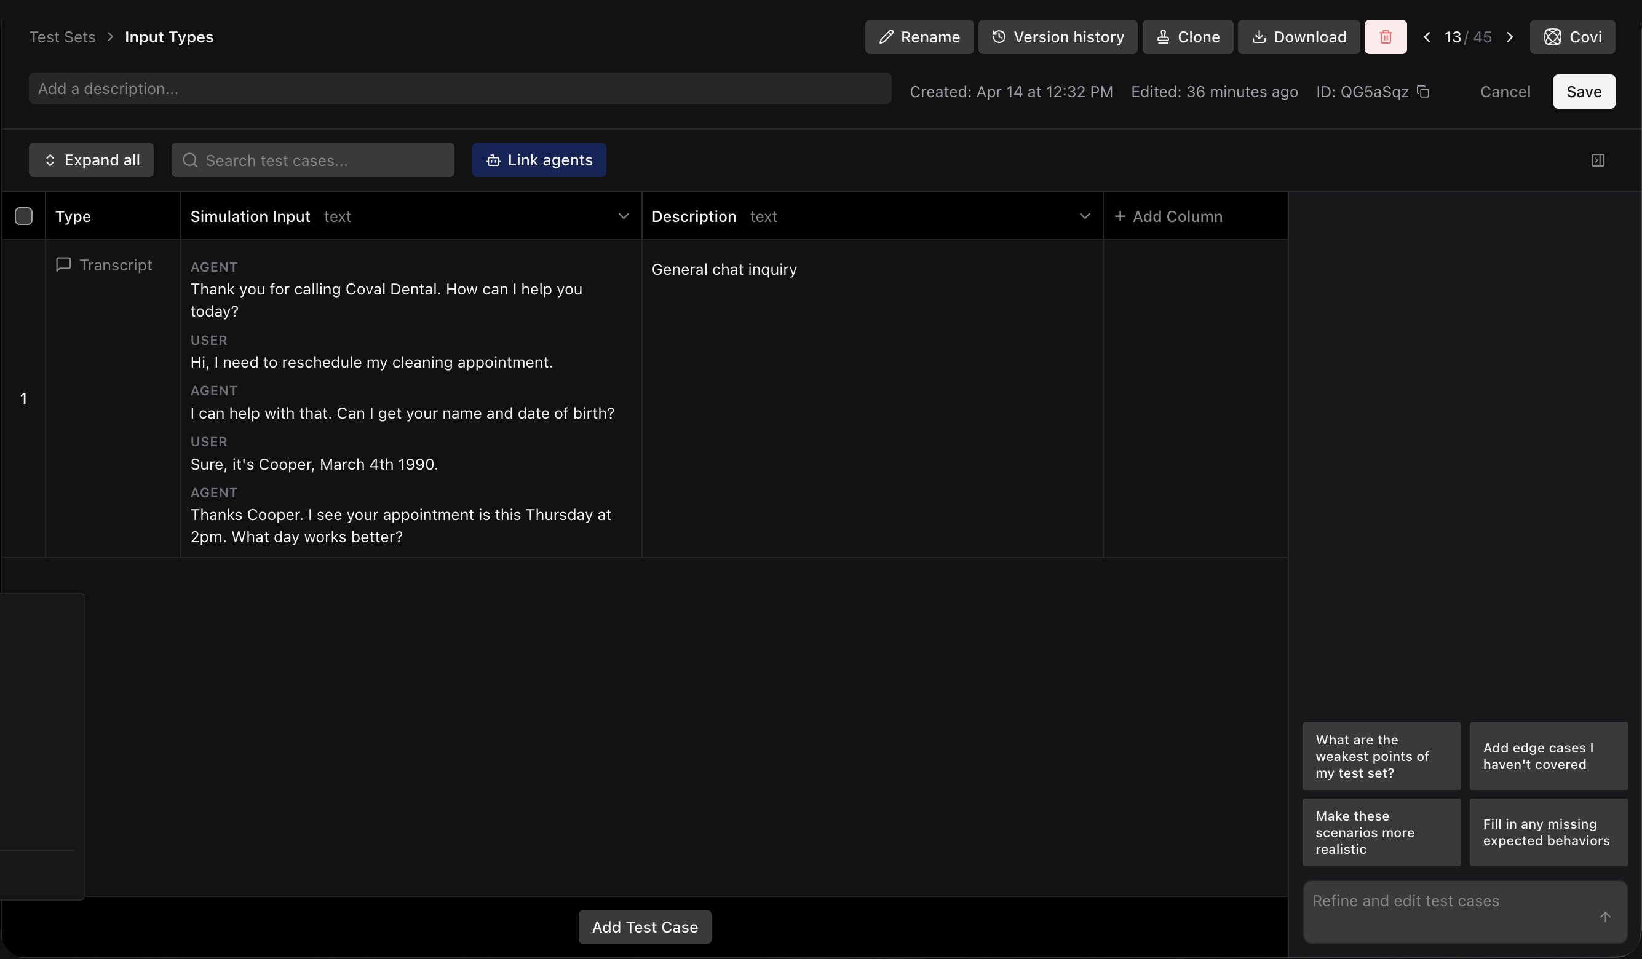Click the Description column header label
1642x959 pixels.
coord(694,216)
